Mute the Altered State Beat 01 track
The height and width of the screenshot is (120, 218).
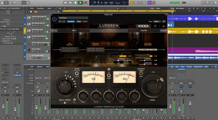[33, 19]
